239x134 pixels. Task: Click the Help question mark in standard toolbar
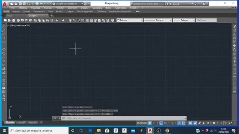[x=113, y=20]
